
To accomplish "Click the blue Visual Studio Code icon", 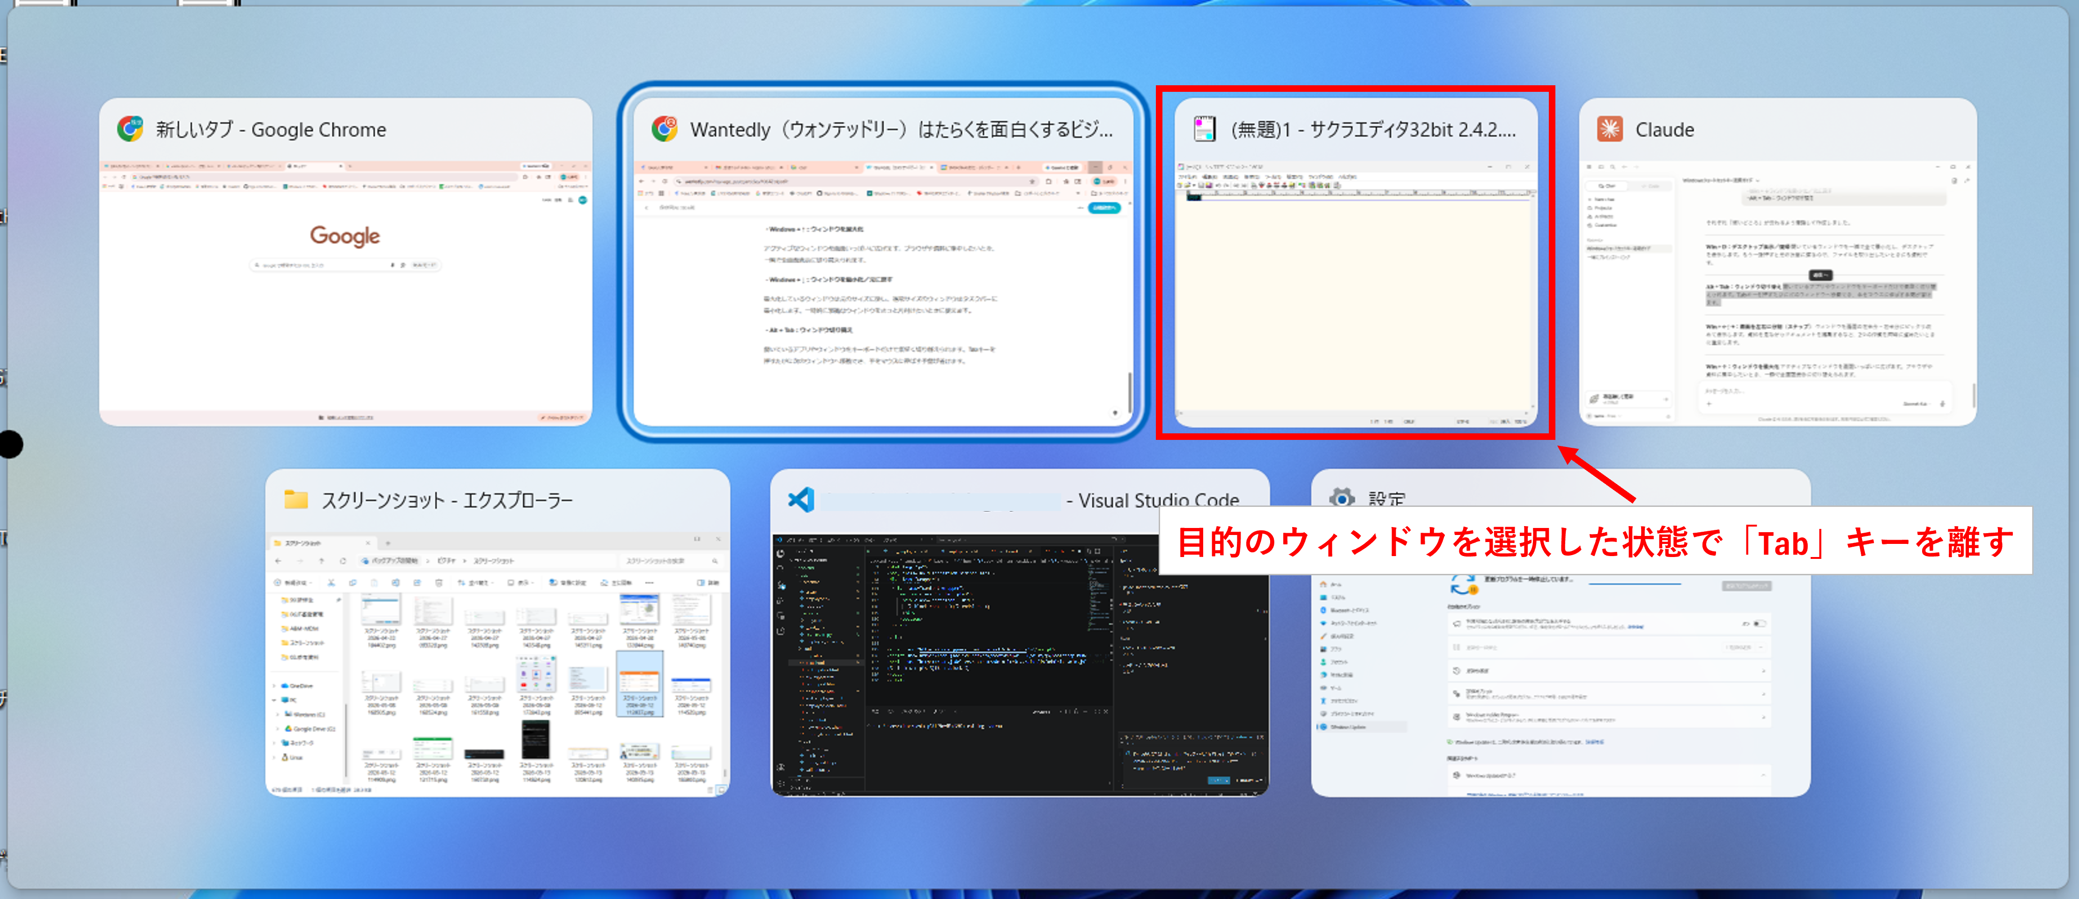I will [800, 499].
